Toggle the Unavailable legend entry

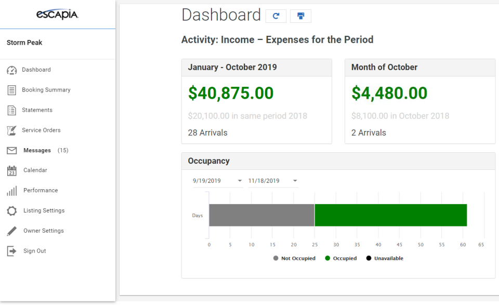[385, 259]
